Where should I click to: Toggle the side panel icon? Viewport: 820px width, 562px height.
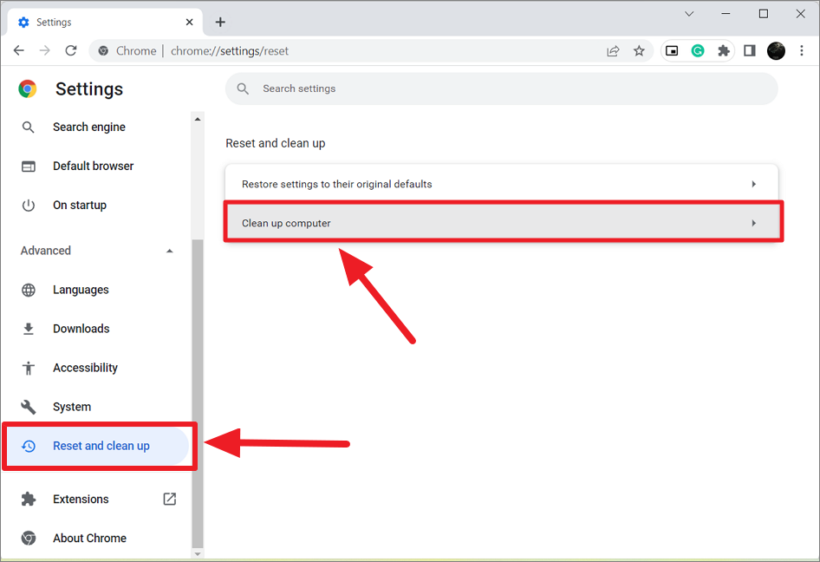pos(750,51)
